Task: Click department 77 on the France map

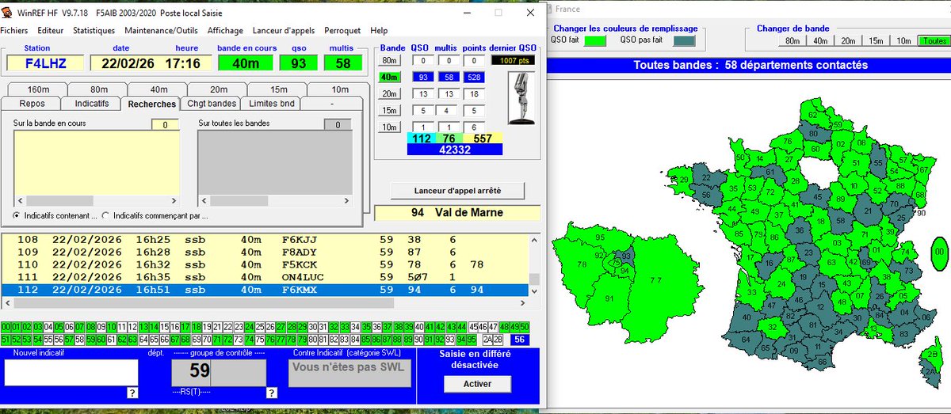Action: 655,281
